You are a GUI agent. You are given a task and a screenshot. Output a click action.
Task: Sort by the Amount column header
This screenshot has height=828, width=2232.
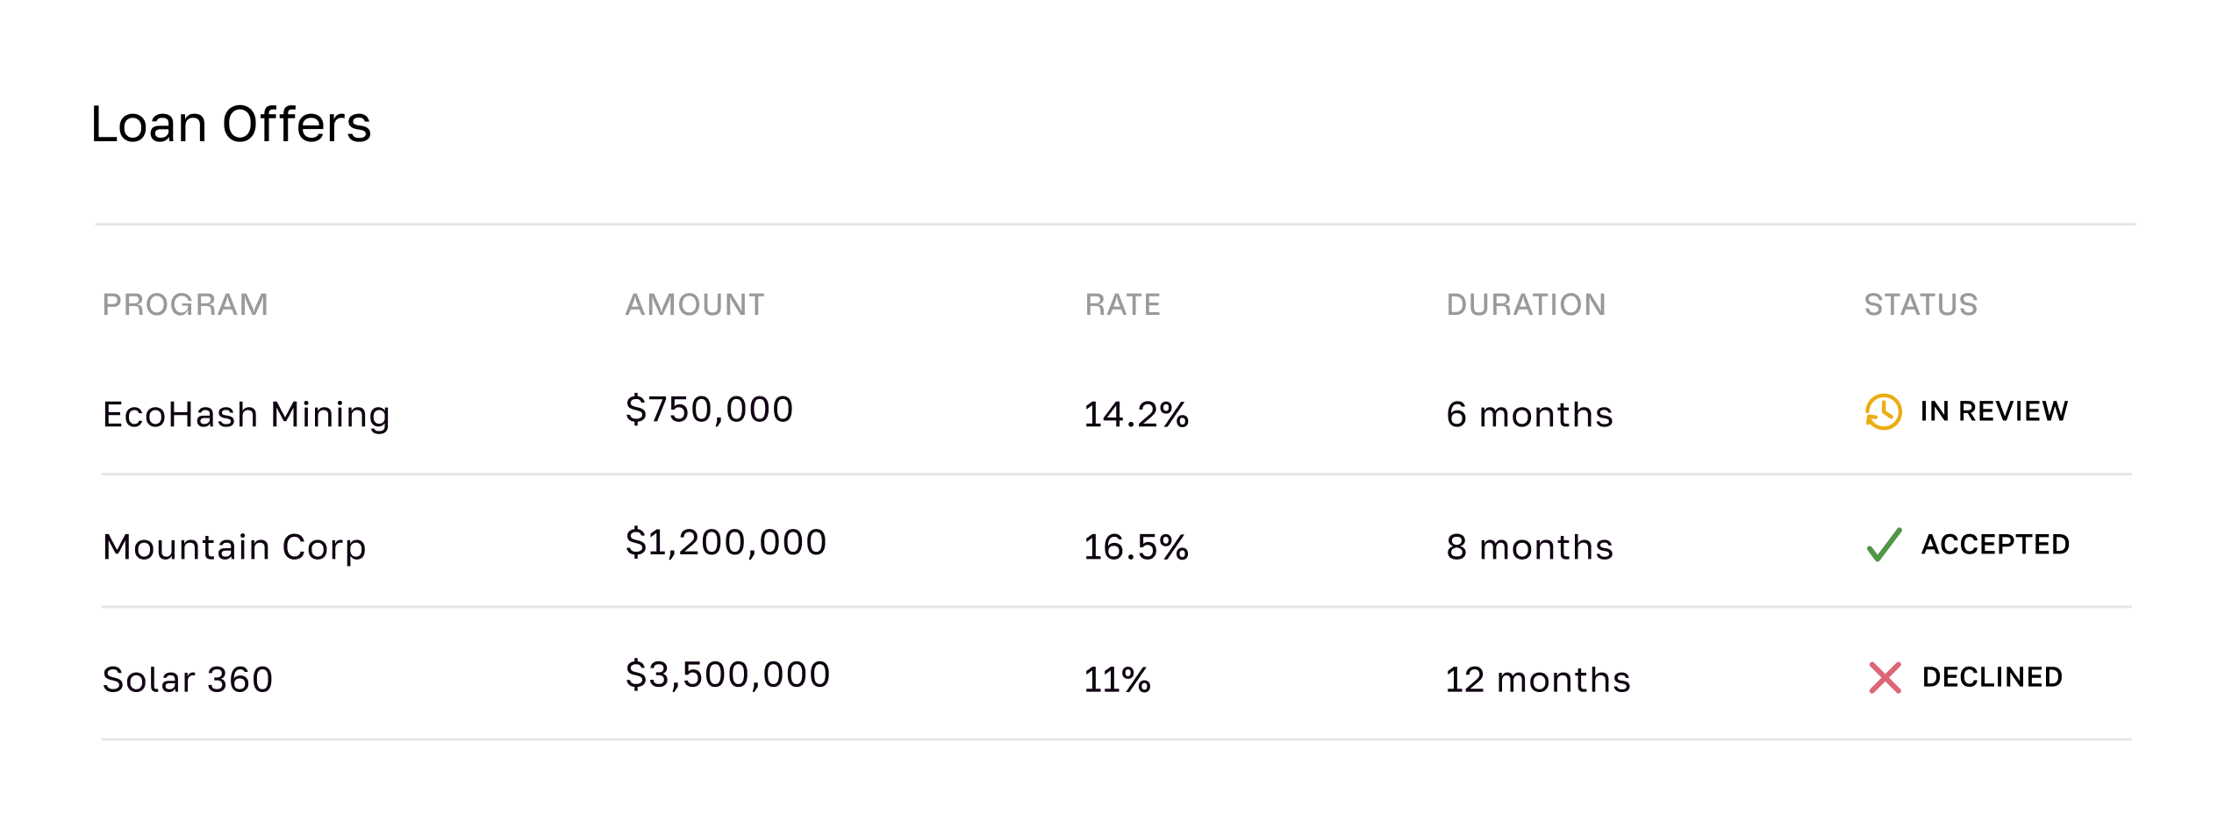click(695, 304)
